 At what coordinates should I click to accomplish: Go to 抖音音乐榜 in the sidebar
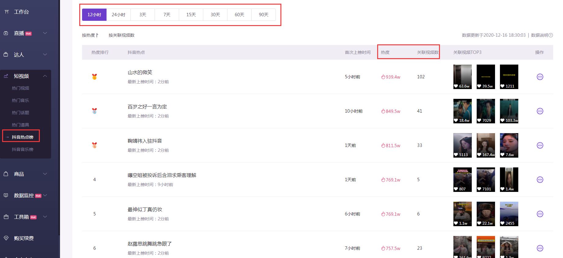pyautogui.click(x=23, y=149)
